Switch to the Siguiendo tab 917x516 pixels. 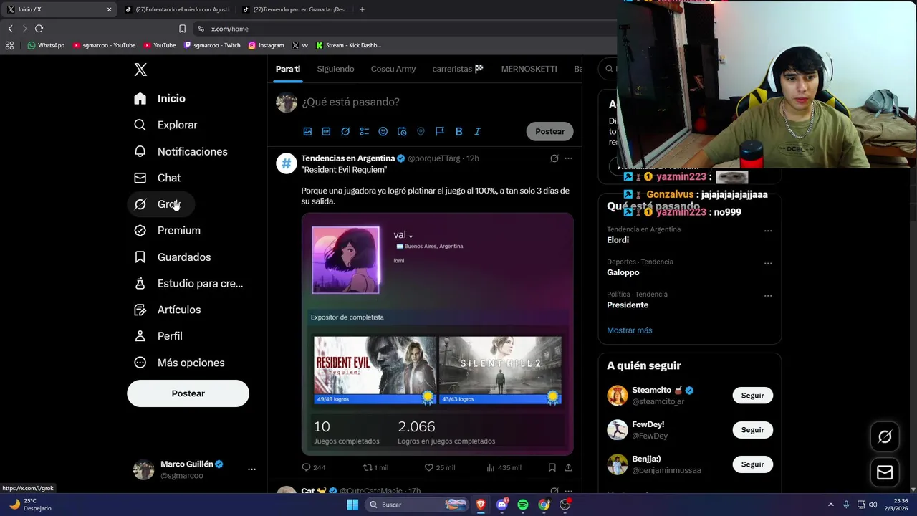335,69
